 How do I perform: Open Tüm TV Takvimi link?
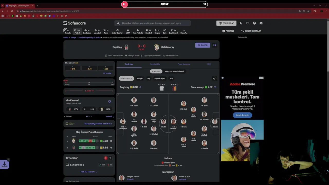89,172
